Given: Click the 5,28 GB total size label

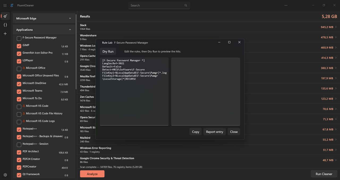Looking at the screenshot, I should 329,16.
